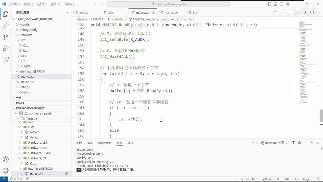Open editor more actions ellipsis
The height and width of the screenshot is (182, 323).
318,12
